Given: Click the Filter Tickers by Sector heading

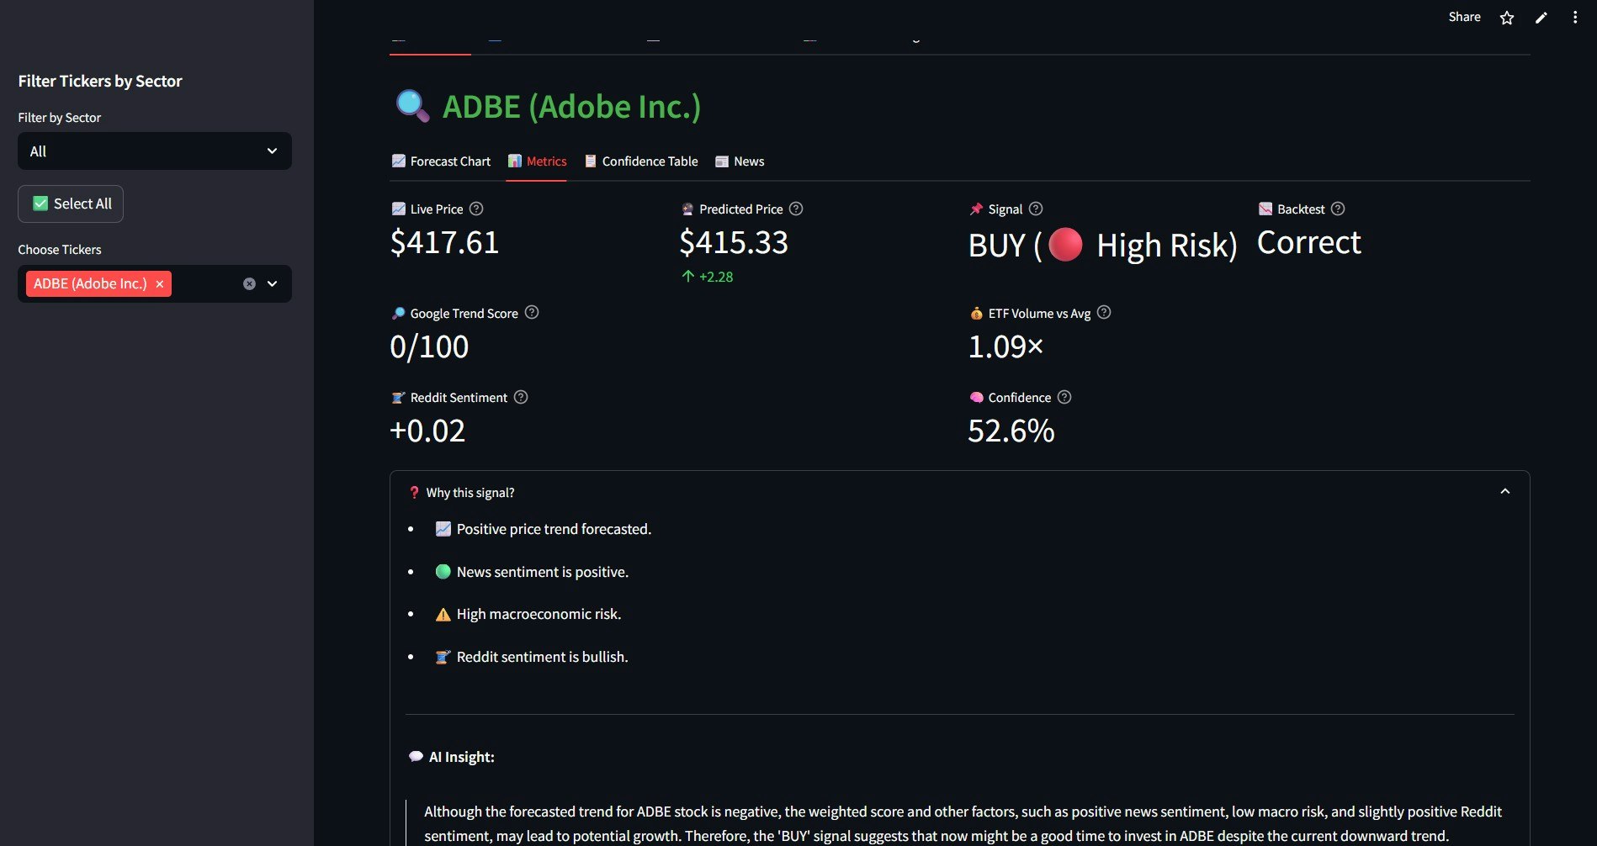Looking at the screenshot, I should click(x=100, y=82).
